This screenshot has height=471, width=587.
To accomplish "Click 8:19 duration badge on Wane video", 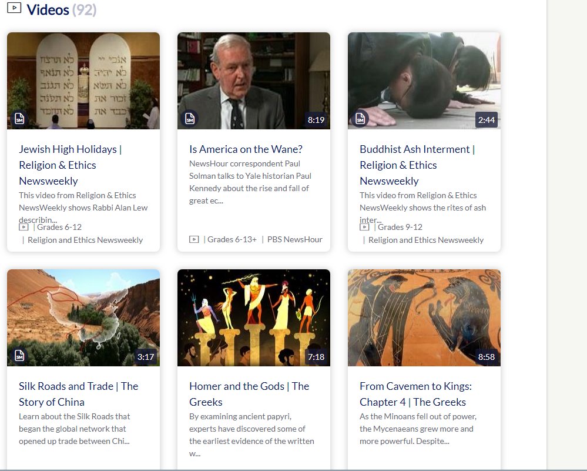I will (316, 120).
